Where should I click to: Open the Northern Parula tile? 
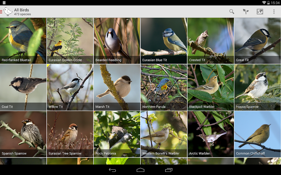(164, 87)
